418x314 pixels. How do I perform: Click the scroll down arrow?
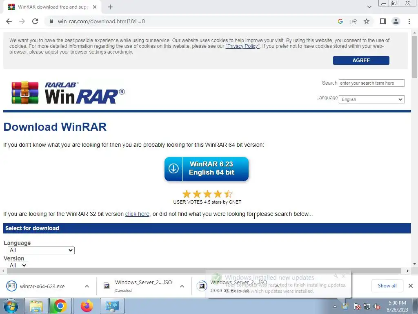415,264
